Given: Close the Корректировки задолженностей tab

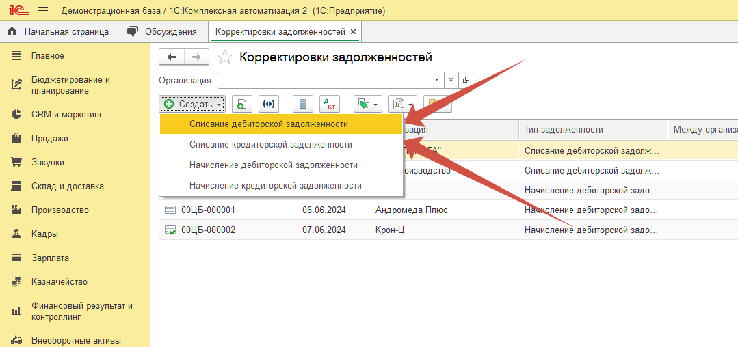Looking at the screenshot, I should point(353,31).
